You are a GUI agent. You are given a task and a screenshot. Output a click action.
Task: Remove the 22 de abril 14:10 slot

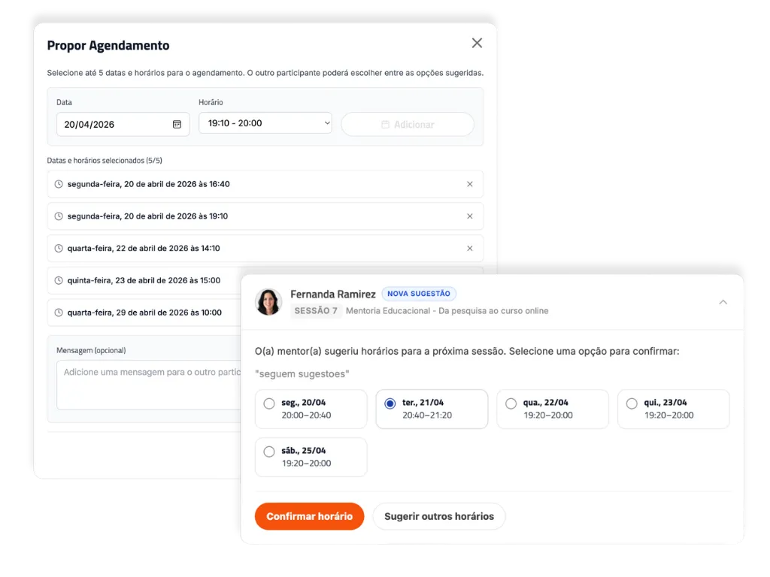(x=470, y=249)
